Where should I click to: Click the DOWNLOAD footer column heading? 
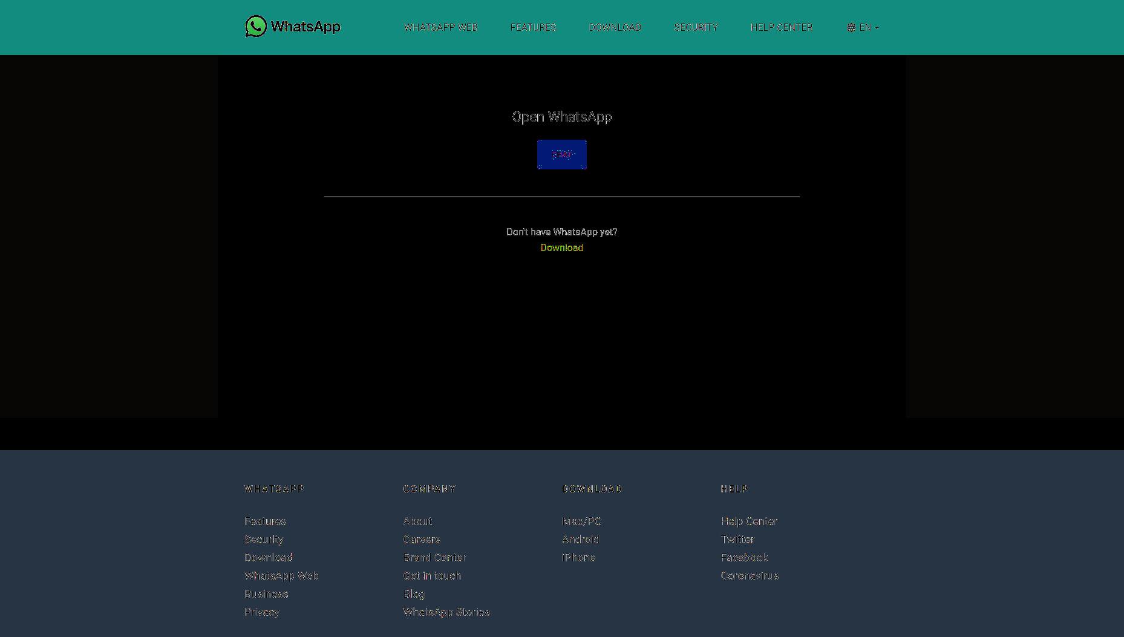592,488
